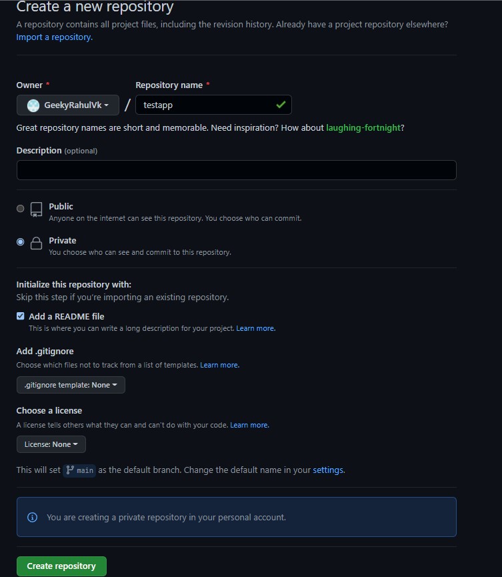502x577 pixels.
Task: Click the book icon next to Public
Action: 36,209
